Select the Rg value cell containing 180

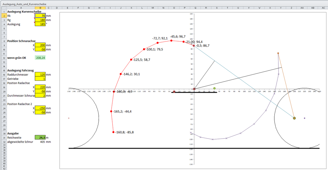coord(40,20)
